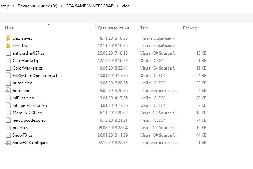Sort by Размер column header
Viewport: 253px width, 169px height.
190,28
